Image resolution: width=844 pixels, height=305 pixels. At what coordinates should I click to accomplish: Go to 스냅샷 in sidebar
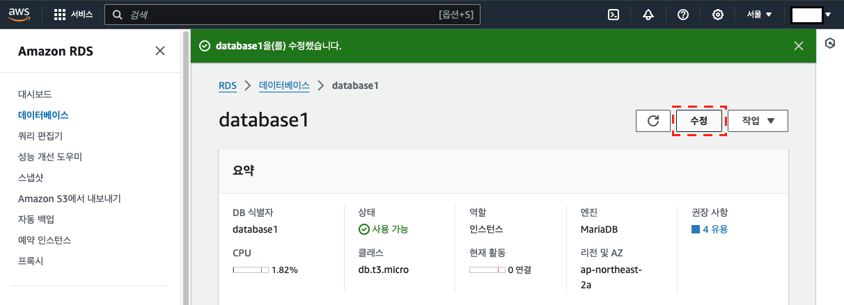[31, 177]
